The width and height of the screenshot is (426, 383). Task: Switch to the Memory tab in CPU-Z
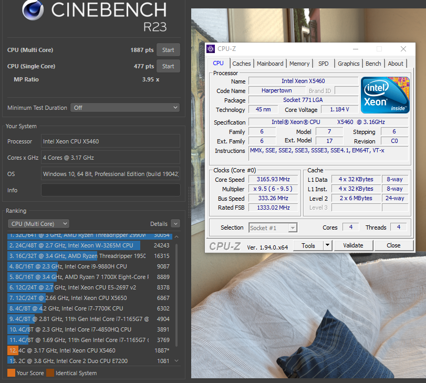(x=299, y=64)
